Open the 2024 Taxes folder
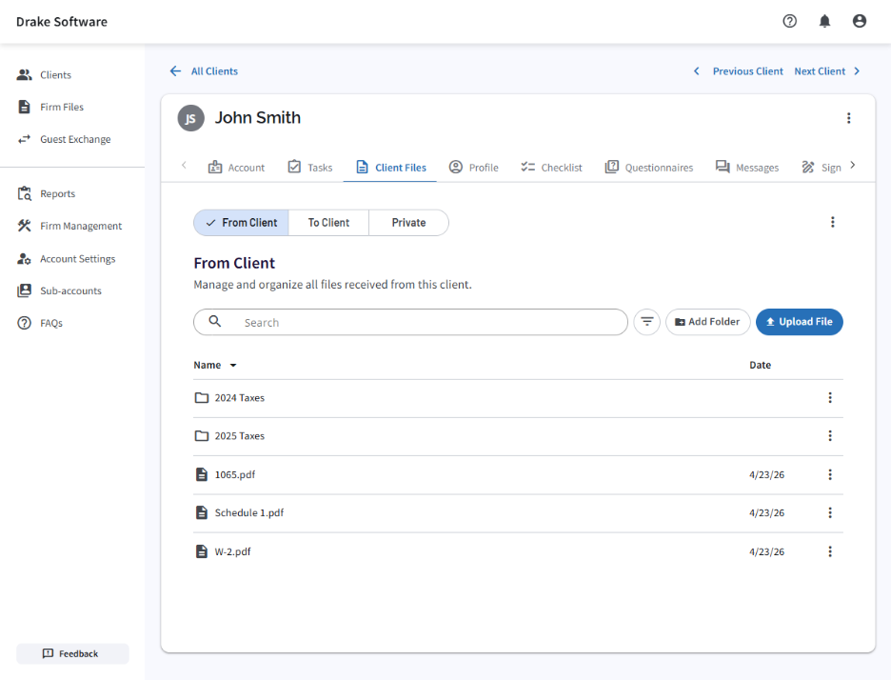Viewport: 891px width, 680px height. click(239, 398)
